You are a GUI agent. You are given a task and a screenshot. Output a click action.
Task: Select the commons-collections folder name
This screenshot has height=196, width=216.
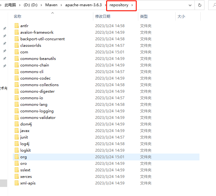point(39,85)
